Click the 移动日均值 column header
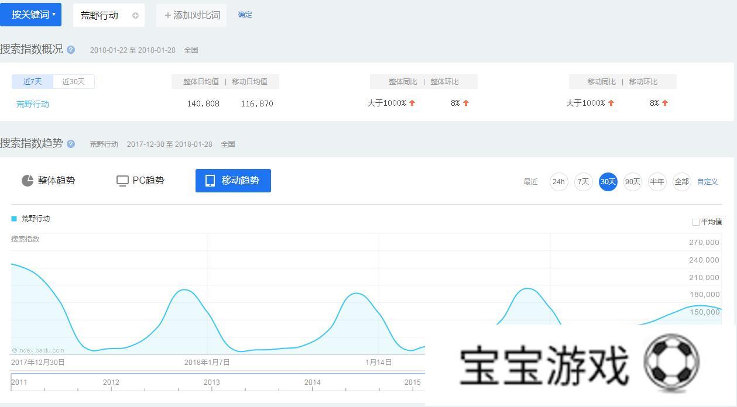The width and height of the screenshot is (737, 407). coord(249,82)
